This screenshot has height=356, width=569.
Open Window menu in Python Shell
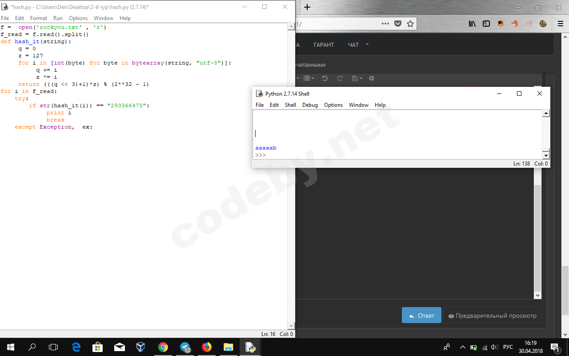click(x=359, y=105)
